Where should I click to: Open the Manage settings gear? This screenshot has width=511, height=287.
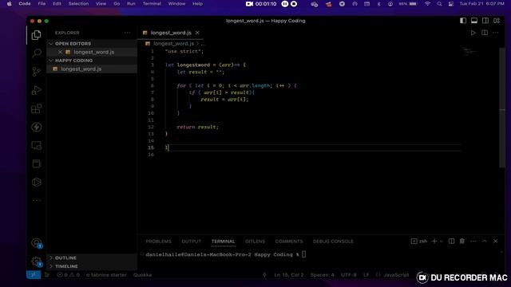36,261
